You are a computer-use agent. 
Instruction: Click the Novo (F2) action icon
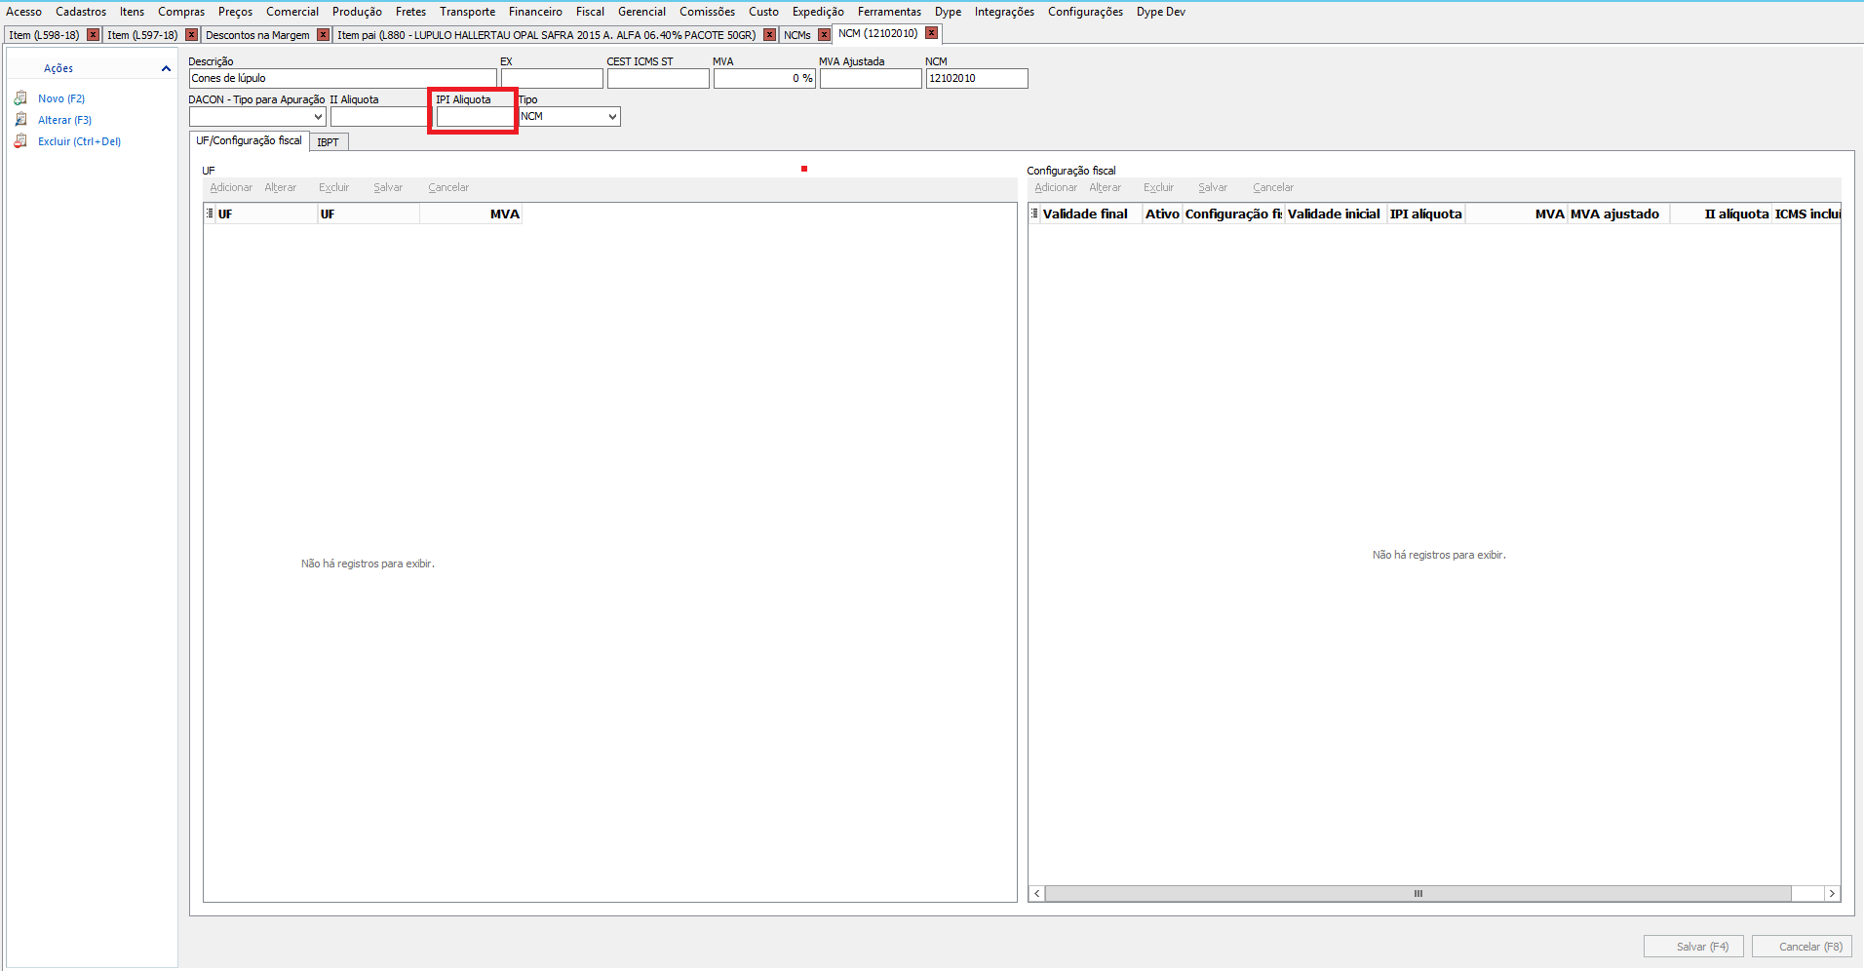20,98
